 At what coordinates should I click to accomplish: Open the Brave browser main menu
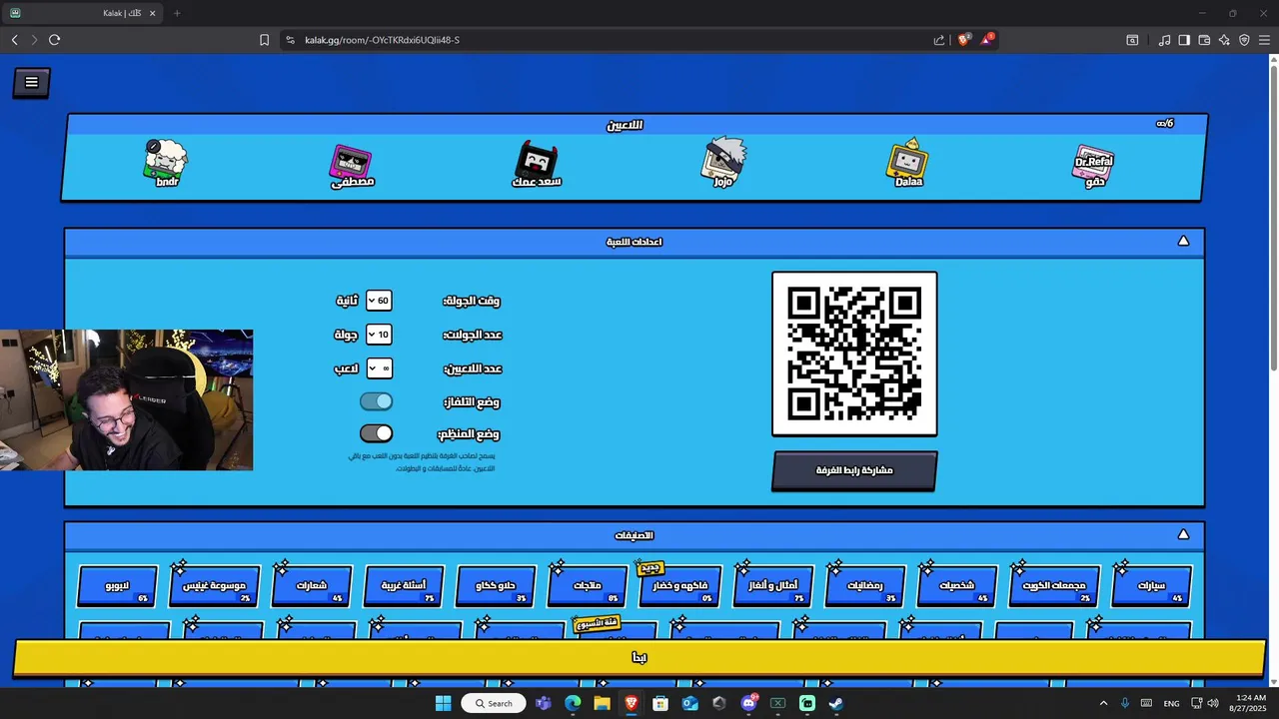coord(1264,40)
